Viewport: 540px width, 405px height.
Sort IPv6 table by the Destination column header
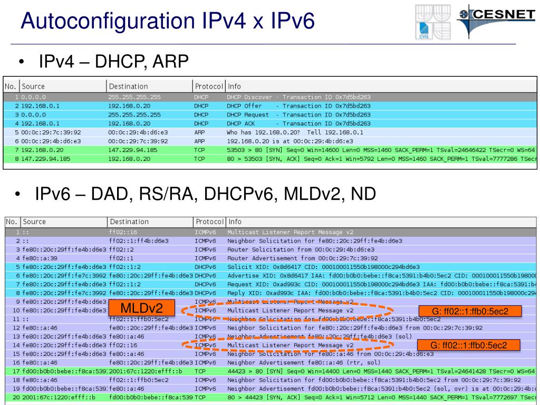[x=150, y=222]
